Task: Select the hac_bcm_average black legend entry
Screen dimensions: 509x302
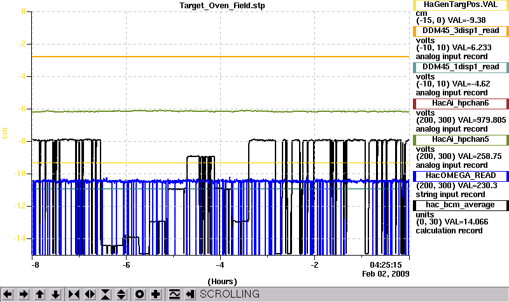Action: (461, 205)
